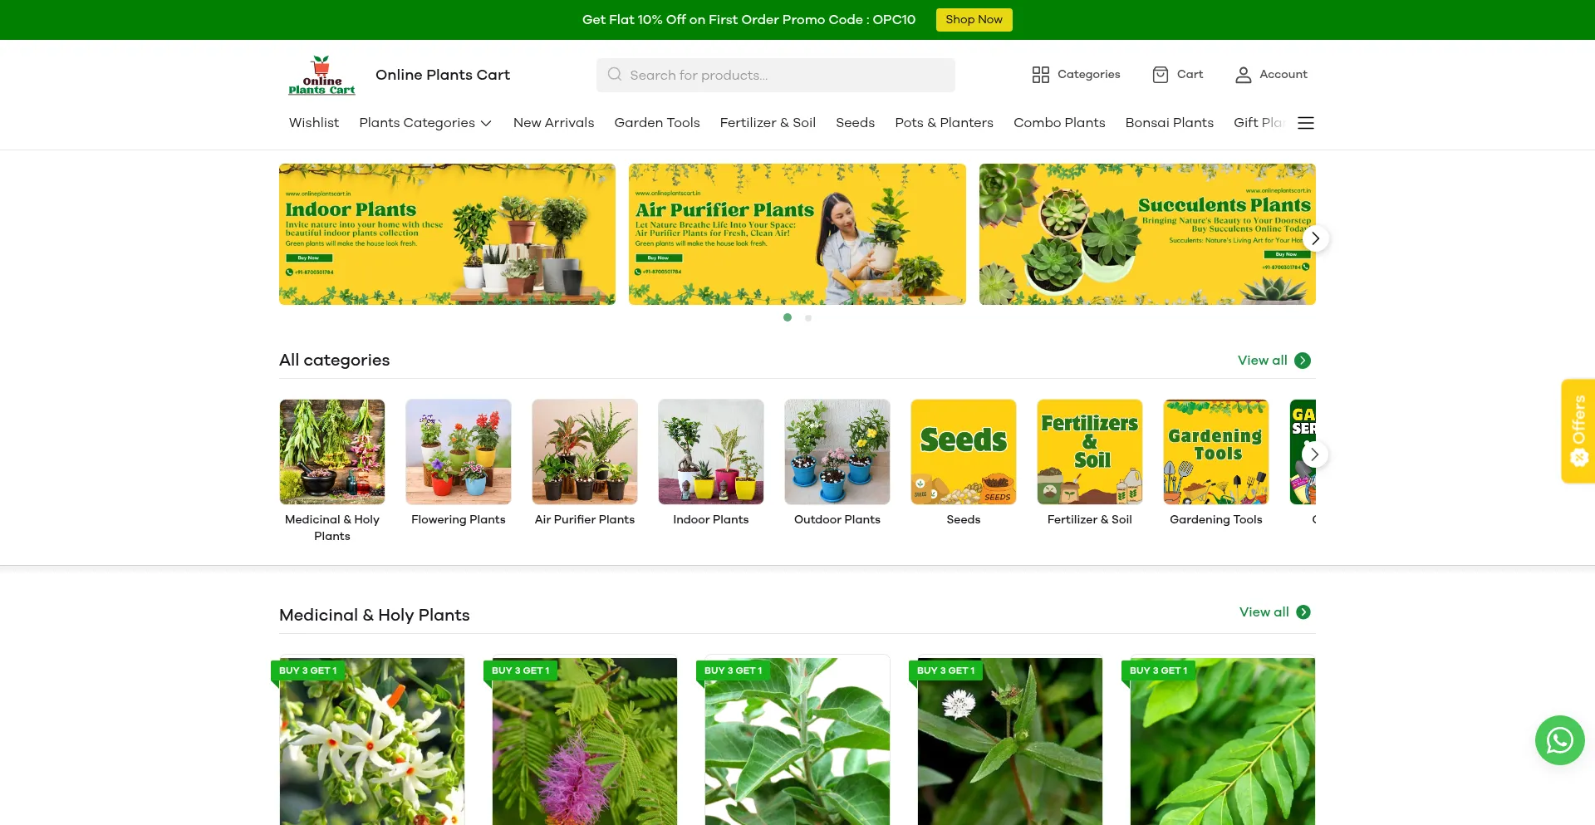The image size is (1595, 825).
Task: Click Medicinal & Holy Plants section heading
Action: pyautogui.click(x=375, y=616)
